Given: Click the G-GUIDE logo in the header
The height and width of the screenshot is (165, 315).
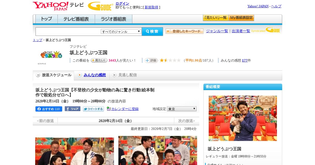Looking at the screenshot, I should (x=101, y=6).
